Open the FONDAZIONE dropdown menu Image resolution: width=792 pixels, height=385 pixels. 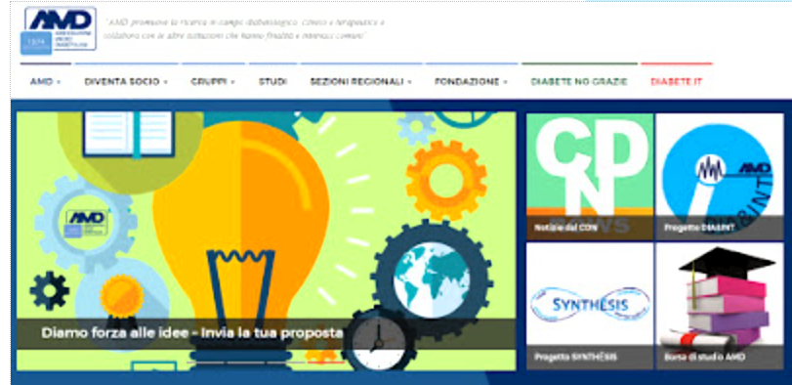(x=472, y=82)
